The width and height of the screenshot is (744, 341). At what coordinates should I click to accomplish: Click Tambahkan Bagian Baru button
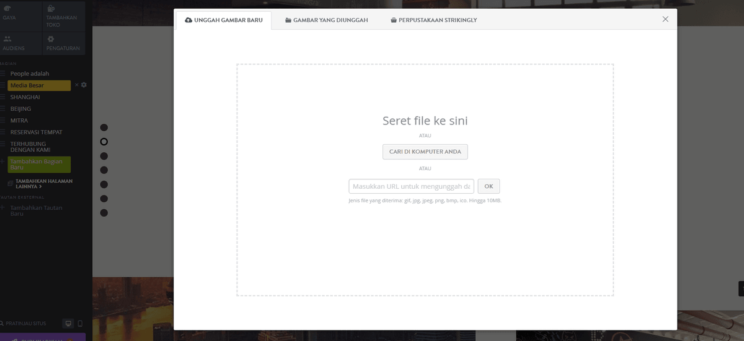click(x=39, y=165)
